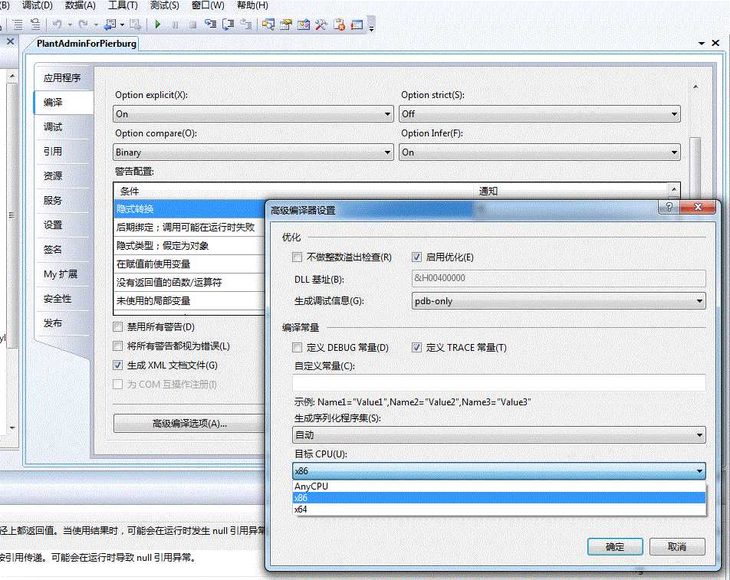Choose AnyCPU from the target CPU list
Image resolution: width=730 pixels, height=580 pixels.
click(499, 486)
